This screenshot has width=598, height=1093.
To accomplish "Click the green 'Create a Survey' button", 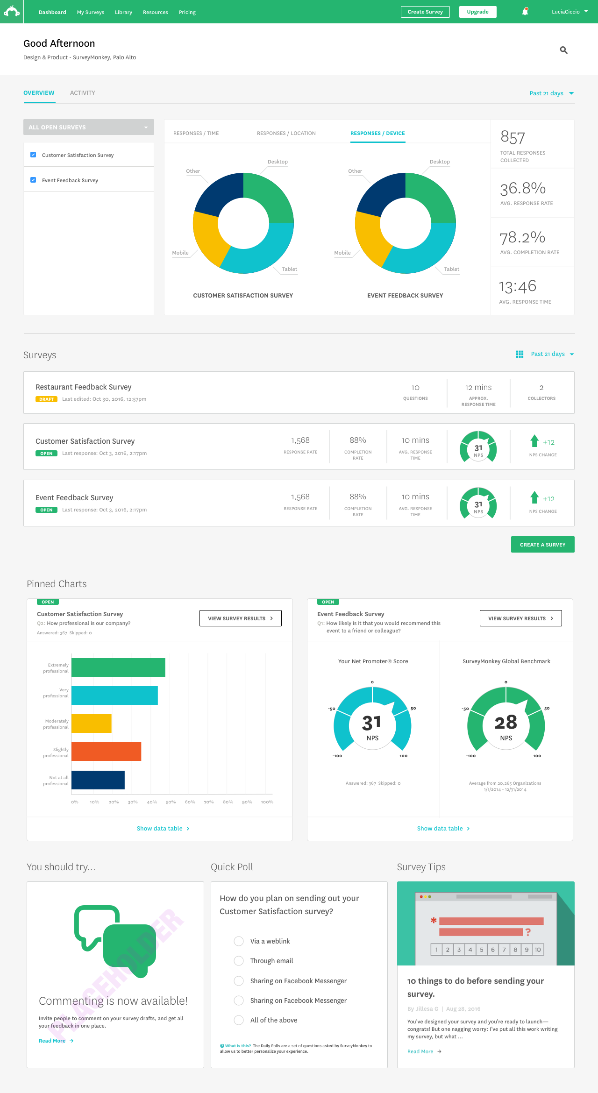I will click(543, 545).
